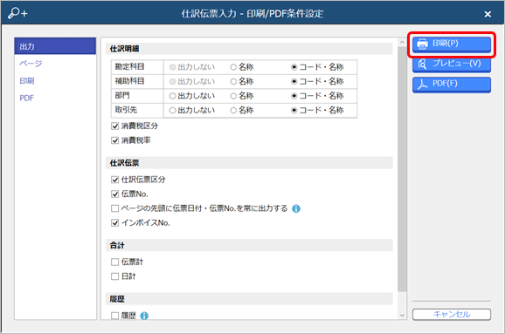The image size is (505, 334).
Task: Select コード・名称 for 勘定科目
Action: point(317,67)
